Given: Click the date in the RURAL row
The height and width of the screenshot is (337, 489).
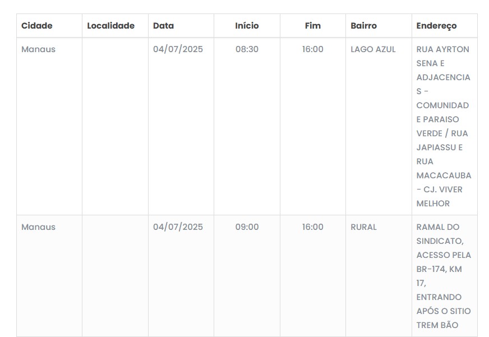Looking at the screenshot, I should tap(178, 227).
